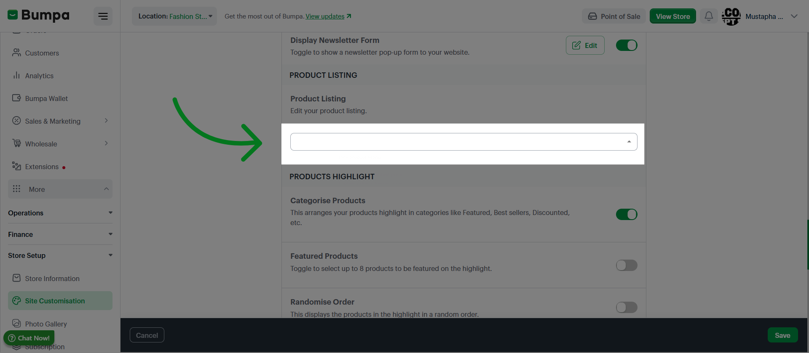Image resolution: width=809 pixels, height=353 pixels.
Task: Click the Cancel button
Action: [x=147, y=335]
